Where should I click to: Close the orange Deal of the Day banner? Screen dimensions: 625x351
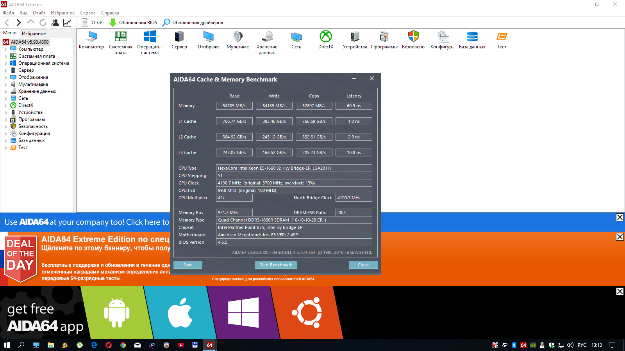point(620,237)
